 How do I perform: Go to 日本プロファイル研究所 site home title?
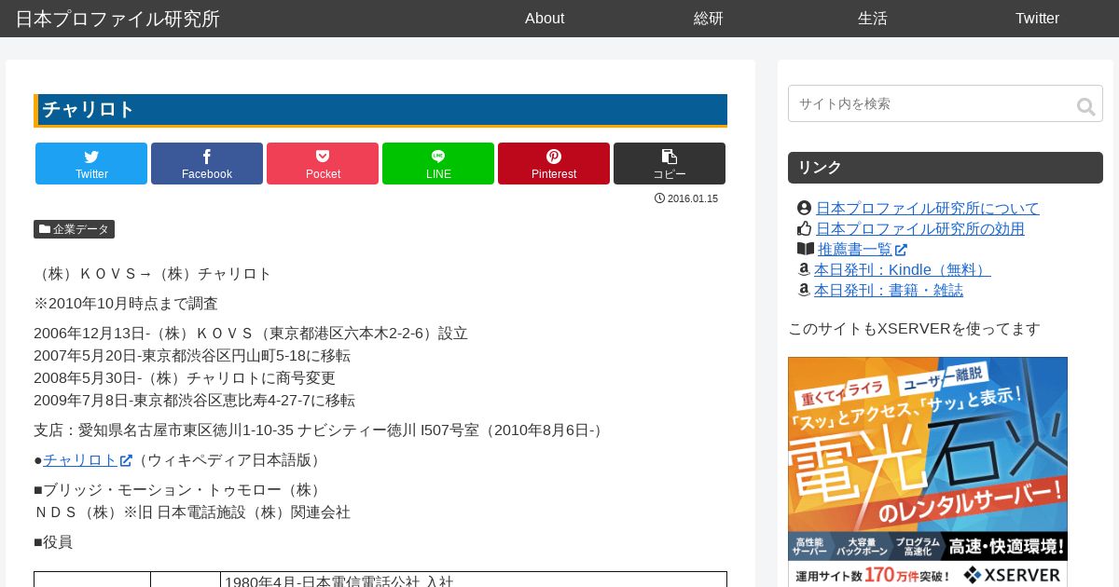tap(117, 19)
